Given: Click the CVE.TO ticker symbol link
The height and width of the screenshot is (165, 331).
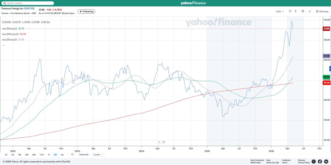Looking at the screenshot, I should (29, 9).
